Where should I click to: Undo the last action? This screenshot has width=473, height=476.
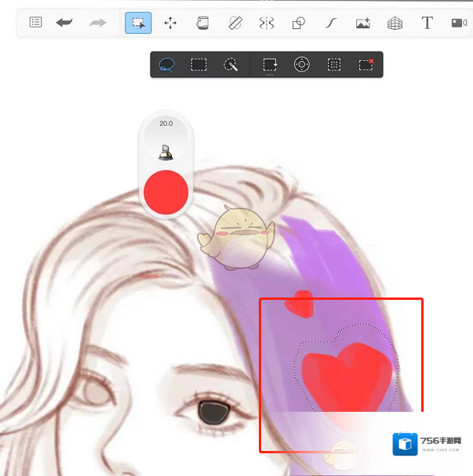click(64, 23)
